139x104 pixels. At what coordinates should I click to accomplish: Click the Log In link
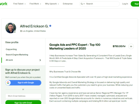pyautogui.click(x=125, y=4)
